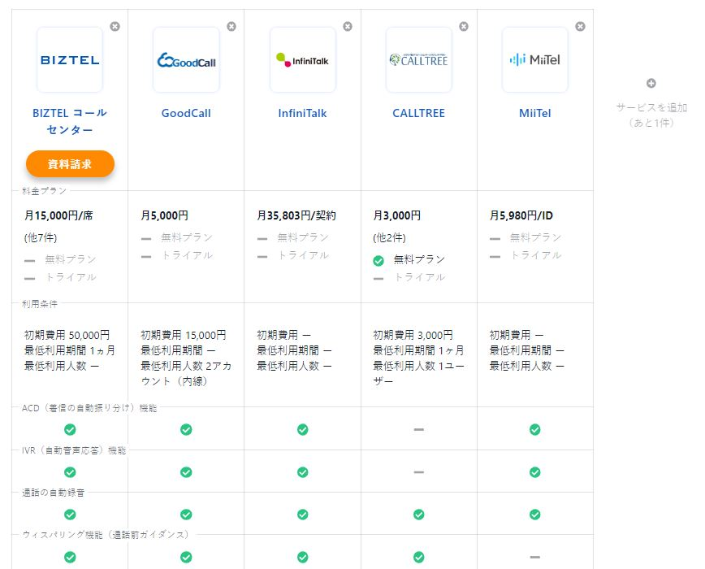Remove BIZTEL from the comparison
This screenshot has height=569, width=705.
tap(115, 27)
